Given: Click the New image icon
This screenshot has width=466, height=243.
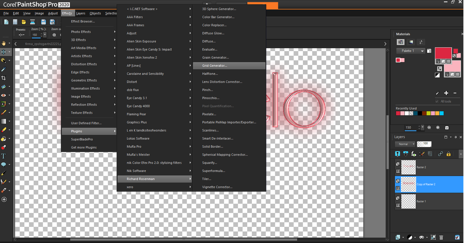Looking at the screenshot, I should coord(6,22).
